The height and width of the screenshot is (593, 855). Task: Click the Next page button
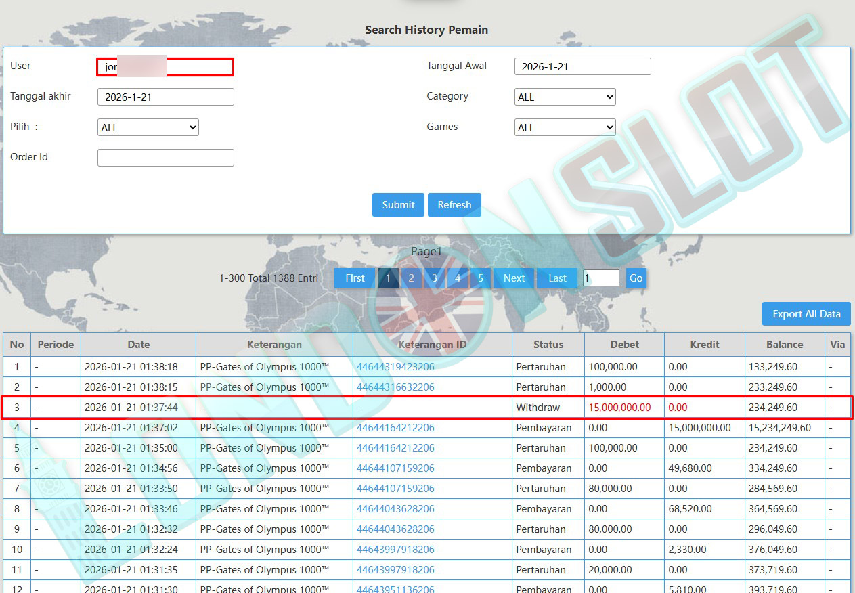[514, 278]
